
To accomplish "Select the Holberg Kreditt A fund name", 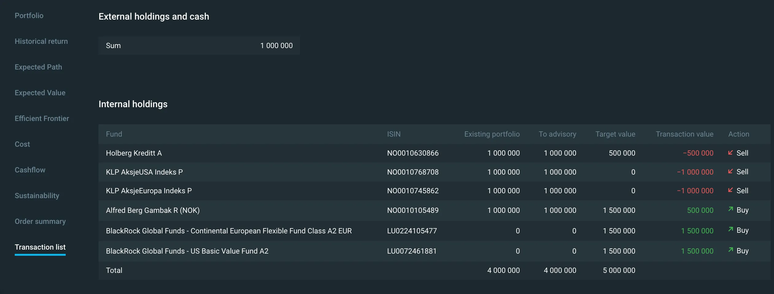I will pos(134,153).
